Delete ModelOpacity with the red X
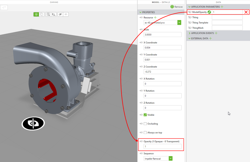The height and width of the screenshot is (162, 250). (246, 12)
